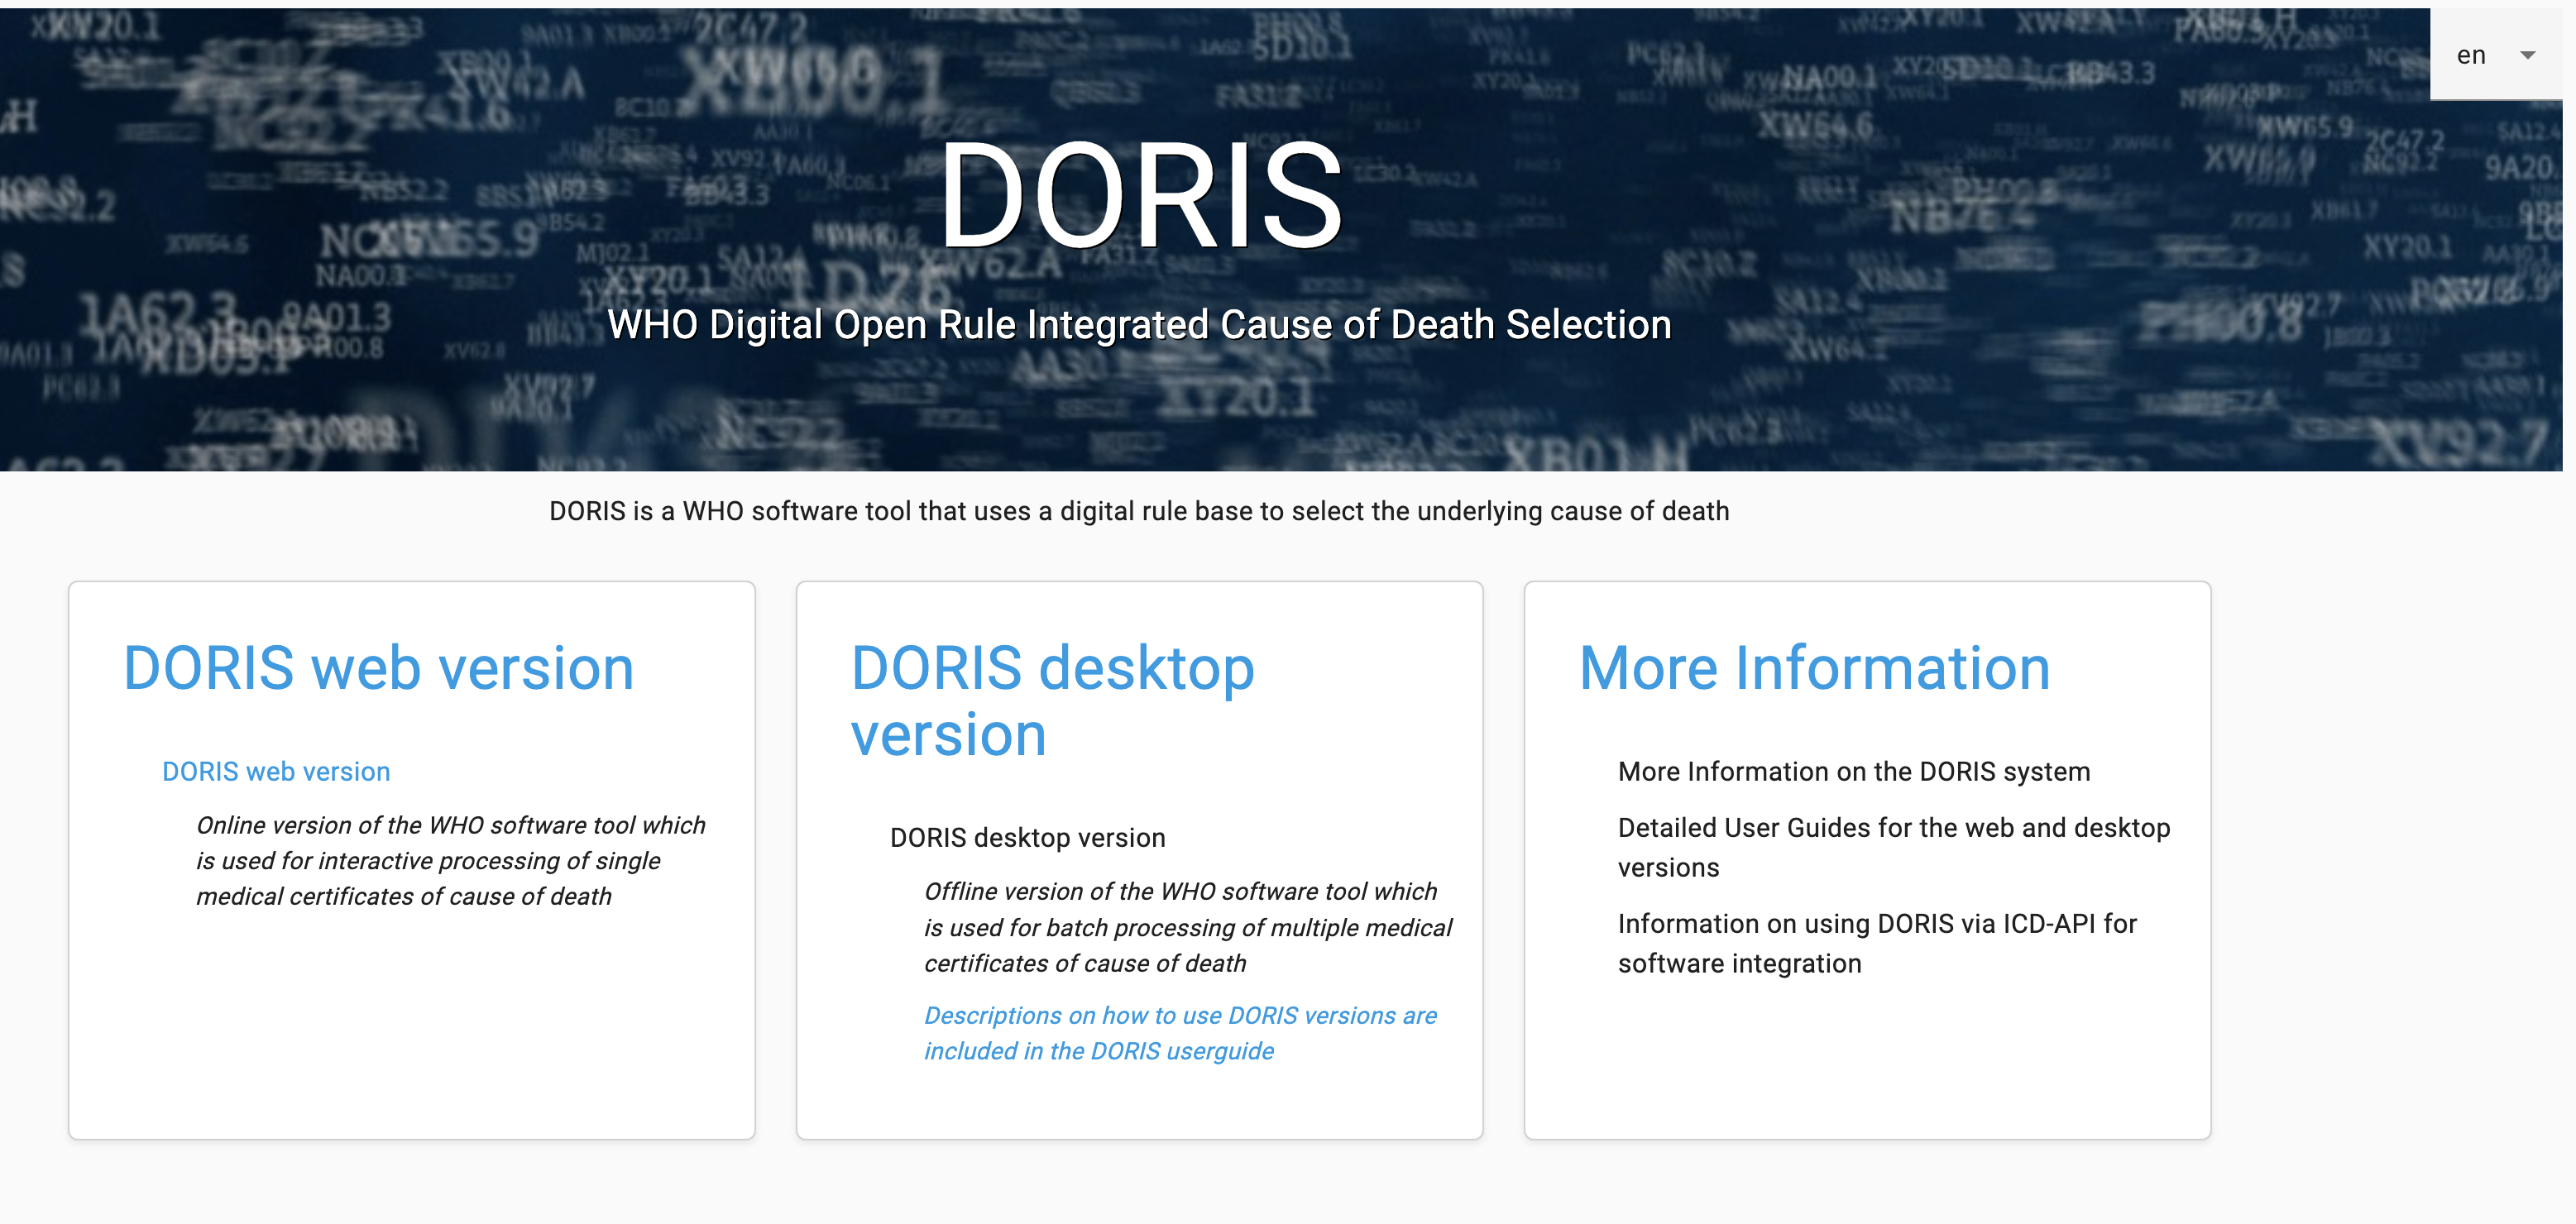Open the small DORIS web version link
Viewport: 2576px width, 1224px height.
pos(276,771)
